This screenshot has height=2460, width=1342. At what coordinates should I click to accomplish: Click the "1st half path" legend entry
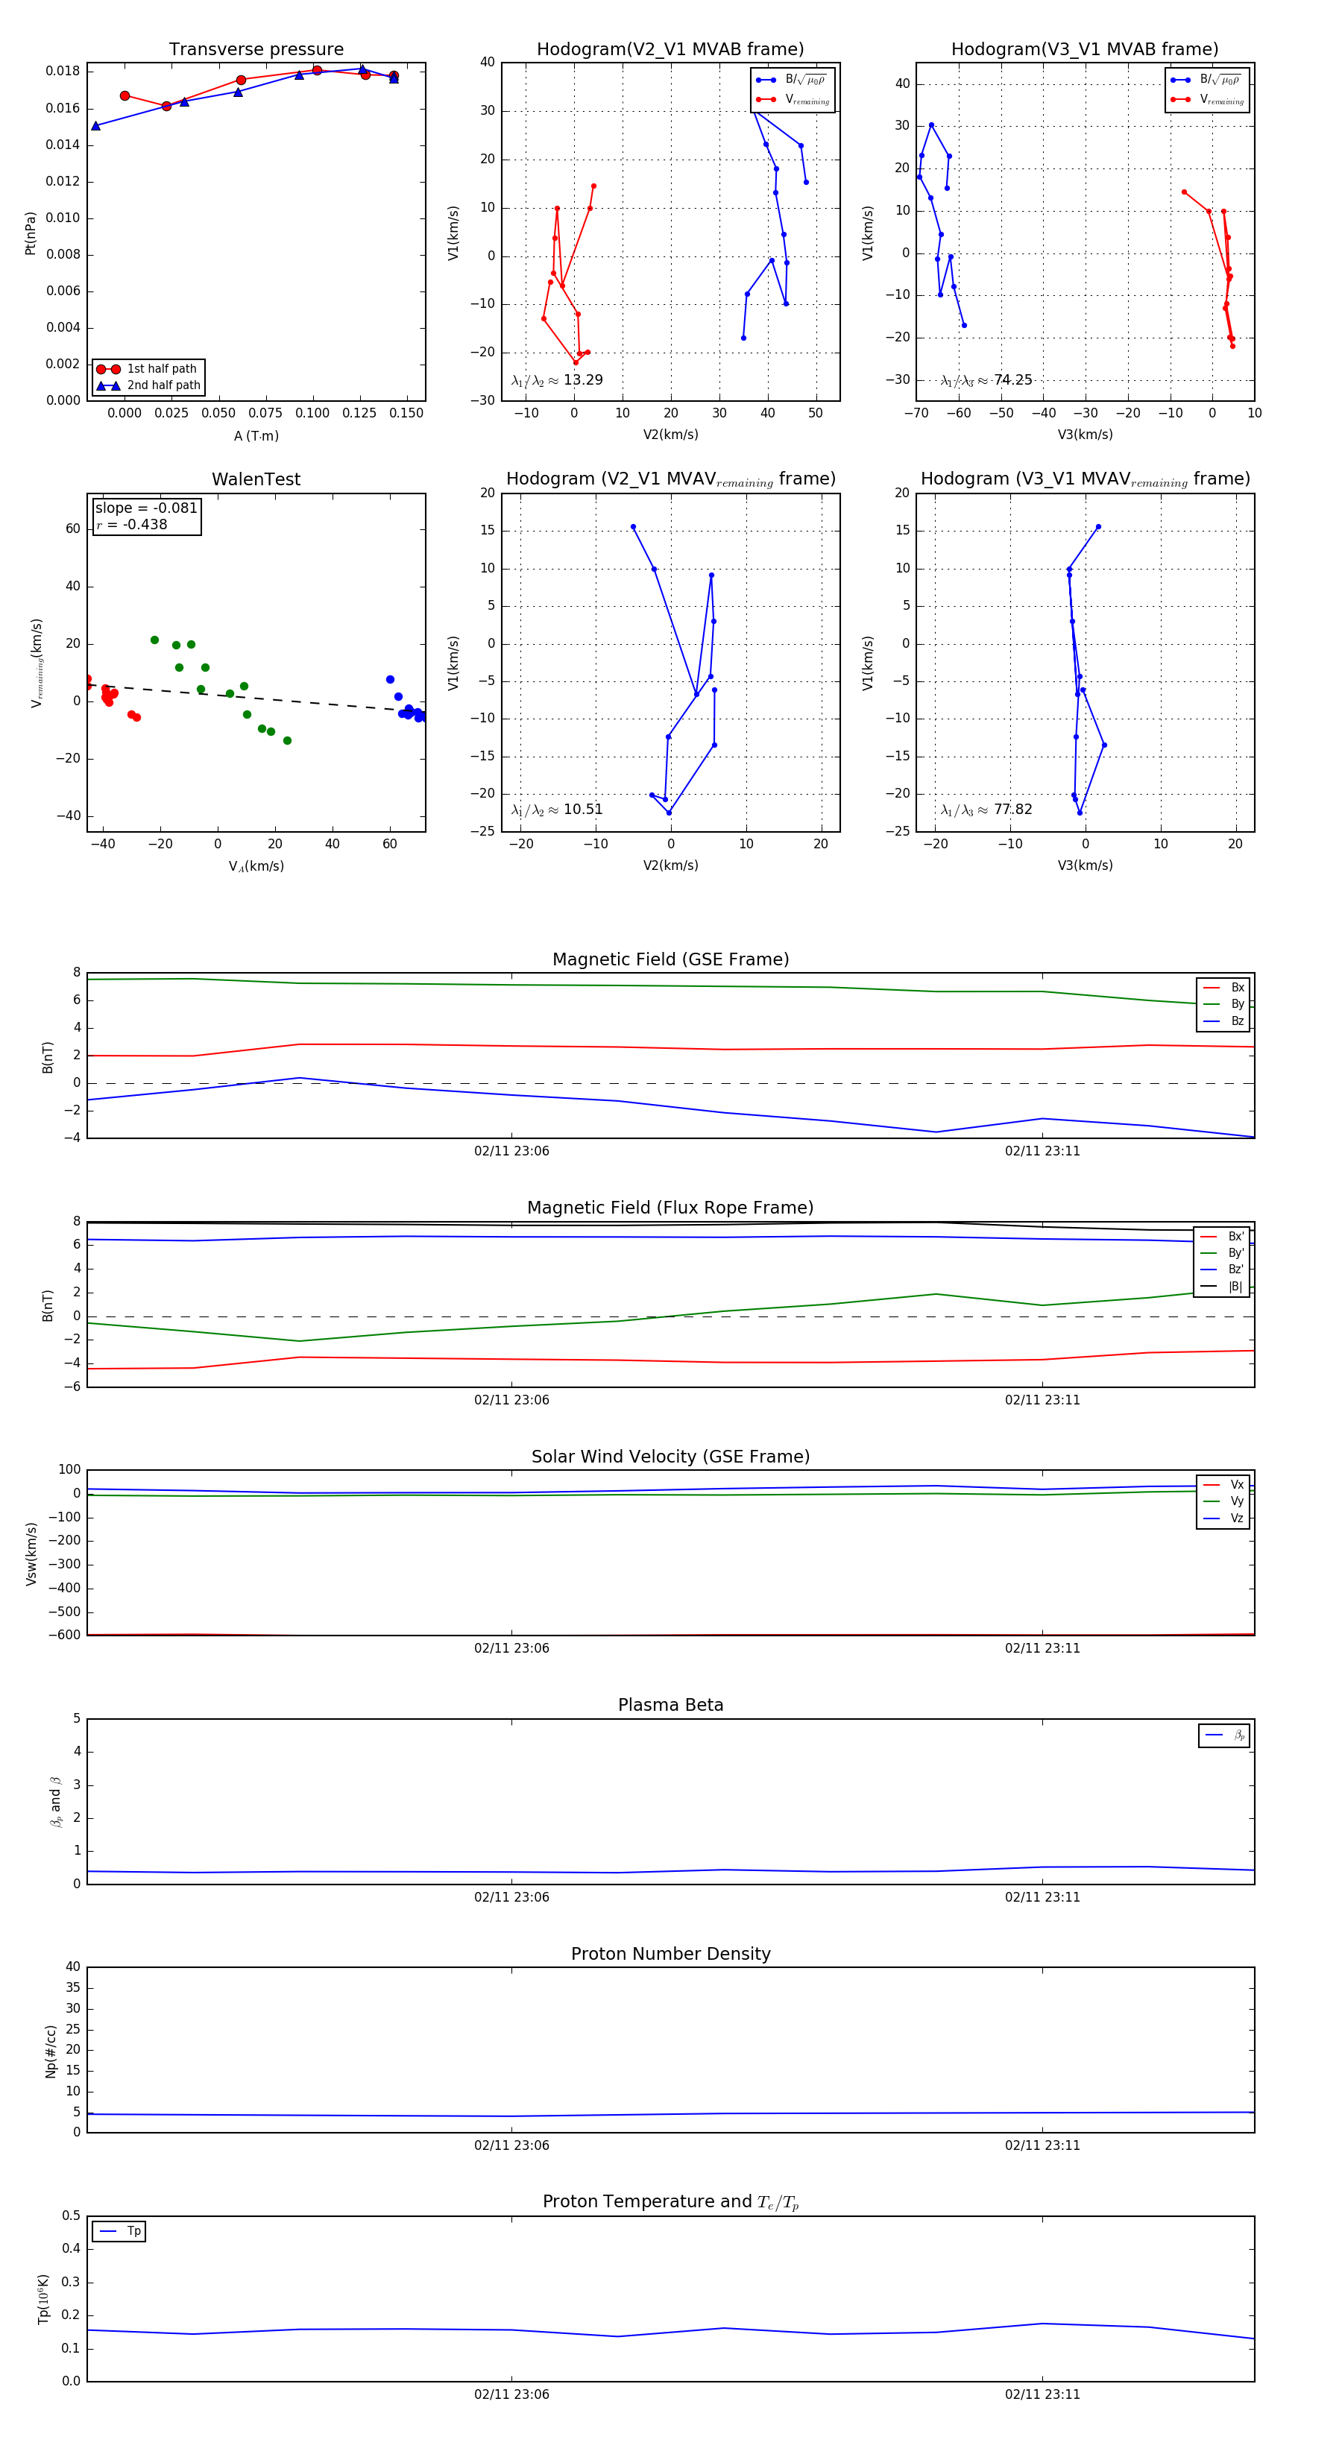pos(148,368)
